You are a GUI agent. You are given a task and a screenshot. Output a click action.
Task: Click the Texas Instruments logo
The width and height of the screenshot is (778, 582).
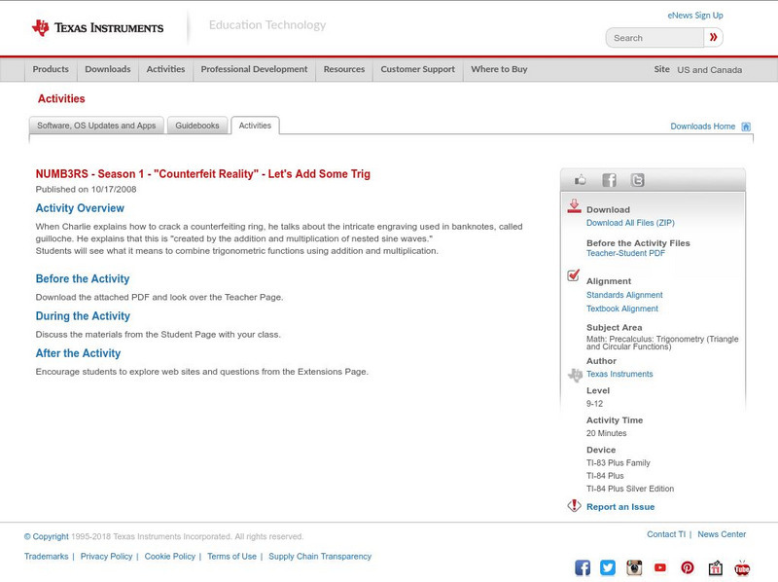97,27
